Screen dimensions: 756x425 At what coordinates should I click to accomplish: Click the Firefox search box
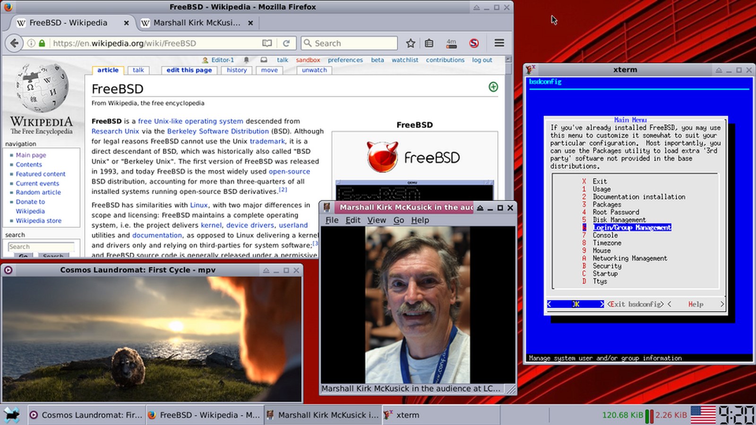349,43
